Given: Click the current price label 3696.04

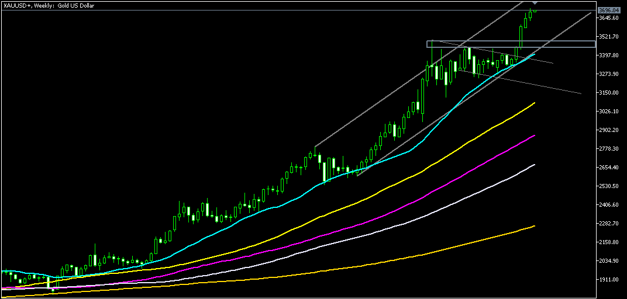Looking at the screenshot, I should pos(609,11).
